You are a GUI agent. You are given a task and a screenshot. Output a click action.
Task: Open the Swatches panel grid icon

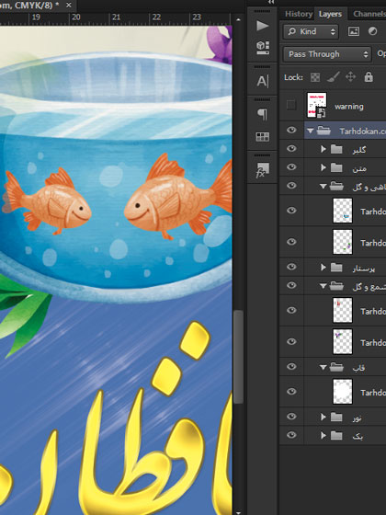click(262, 137)
